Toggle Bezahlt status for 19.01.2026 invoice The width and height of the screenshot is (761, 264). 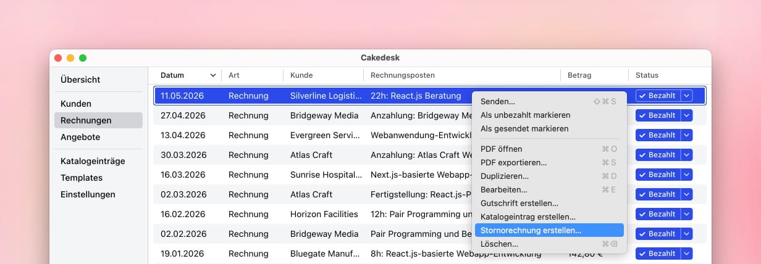[658, 254]
